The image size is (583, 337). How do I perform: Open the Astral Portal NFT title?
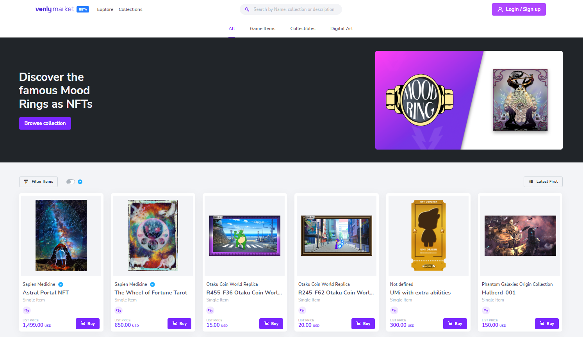(x=46, y=292)
